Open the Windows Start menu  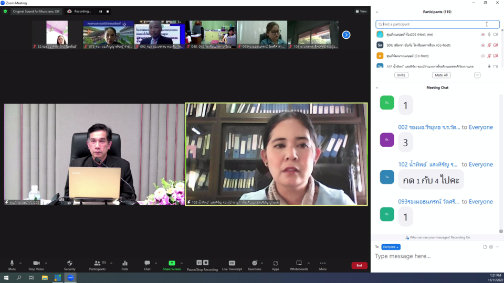[x=6, y=278]
